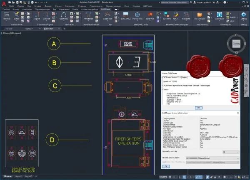Click OK in CADPower license information dialog
The height and width of the screenshot is (180, 250).
166,166
